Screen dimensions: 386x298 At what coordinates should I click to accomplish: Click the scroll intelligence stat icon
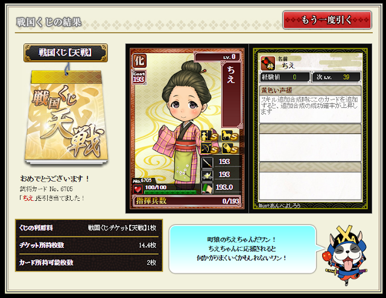[207, 188]
